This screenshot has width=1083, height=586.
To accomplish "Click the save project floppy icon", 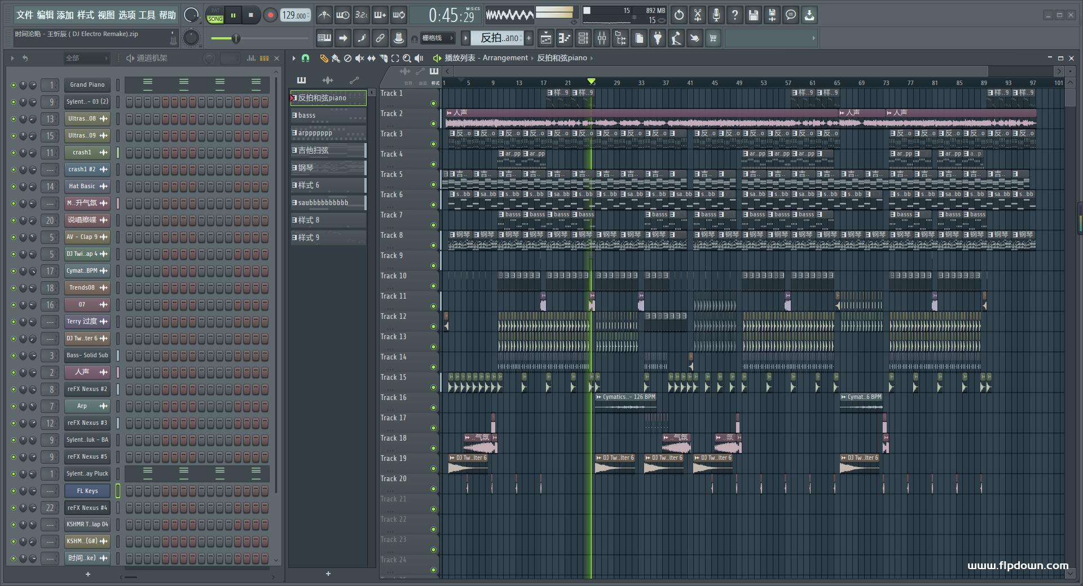I will 754,15.
